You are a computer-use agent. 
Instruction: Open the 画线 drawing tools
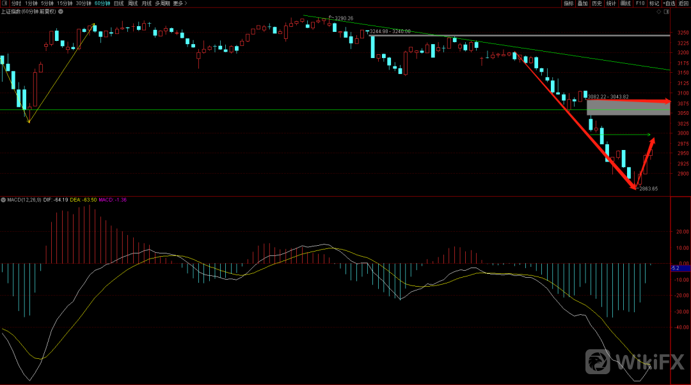[x=625, y=3]
